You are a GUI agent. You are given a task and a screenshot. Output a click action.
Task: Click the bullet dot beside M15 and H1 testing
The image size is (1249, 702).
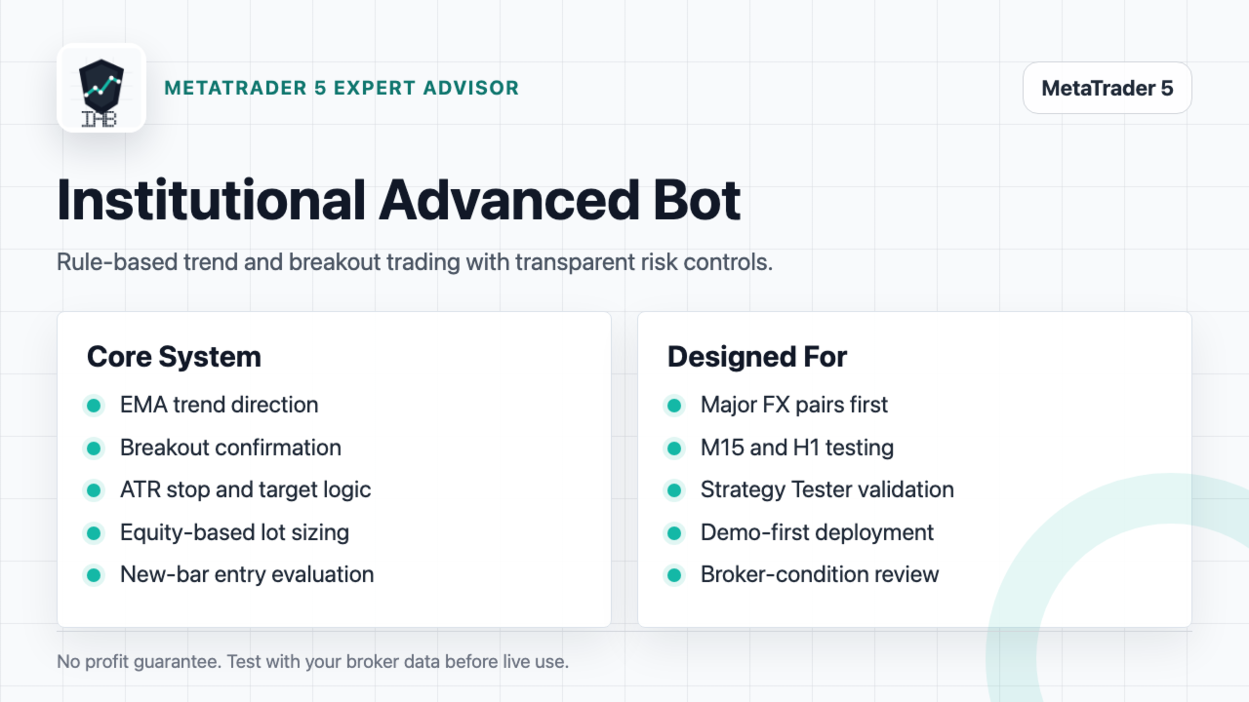click(x=674, y=448)
